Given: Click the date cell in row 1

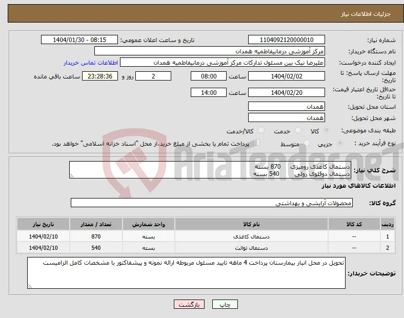Looking at the screenshot, I should [43, 236].
